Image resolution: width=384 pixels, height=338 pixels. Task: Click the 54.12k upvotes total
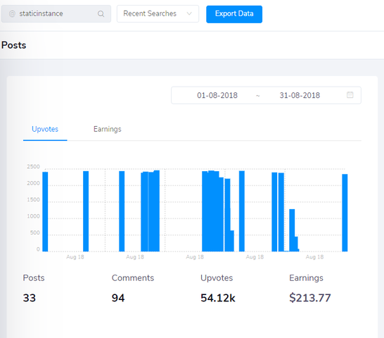tap(218, 298)
